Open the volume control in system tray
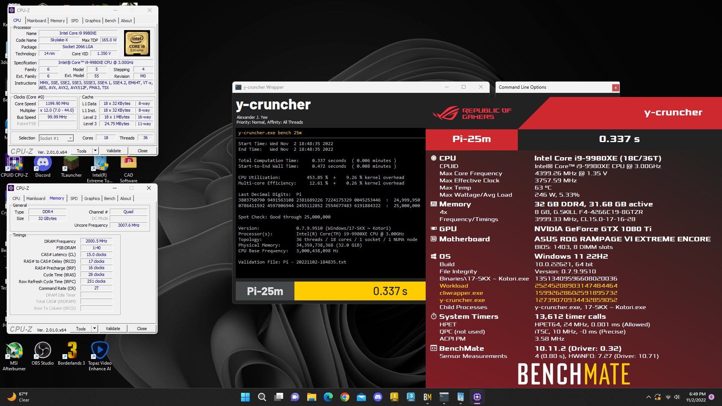722x406 pixels. click(677, 397)
